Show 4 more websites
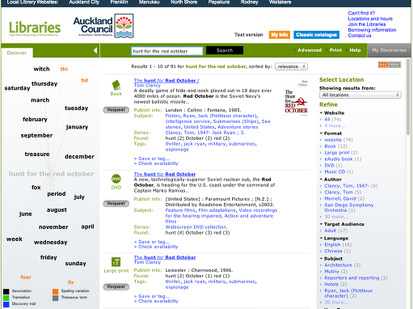Image resolution: width=413 pixels, height=309 pixels. (x=335, y=126)
